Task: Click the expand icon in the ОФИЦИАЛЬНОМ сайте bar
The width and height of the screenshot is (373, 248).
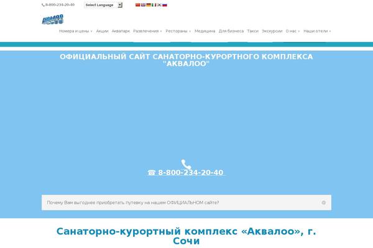Action: tap(323, 203)
